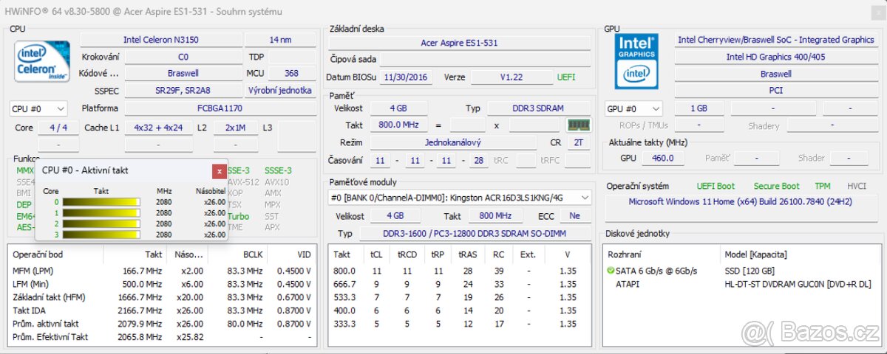Click the 666.7 memory timing row
The height and width of the screenshot is (354, 887).
click(460, 284)
